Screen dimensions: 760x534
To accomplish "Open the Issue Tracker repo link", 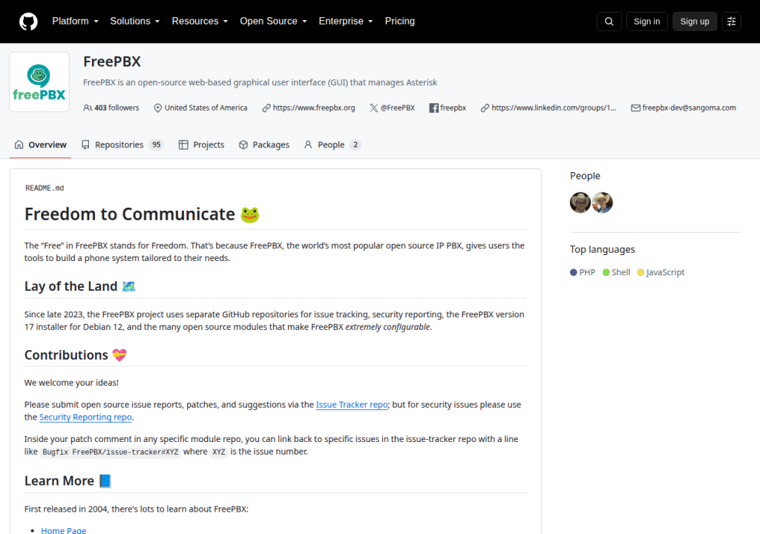I will click(x=352, y=405).
